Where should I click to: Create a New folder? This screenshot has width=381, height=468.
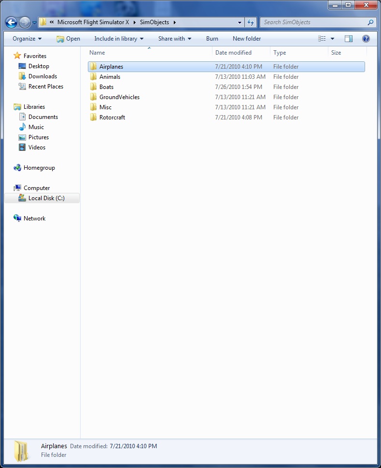[x=247, y=39]
